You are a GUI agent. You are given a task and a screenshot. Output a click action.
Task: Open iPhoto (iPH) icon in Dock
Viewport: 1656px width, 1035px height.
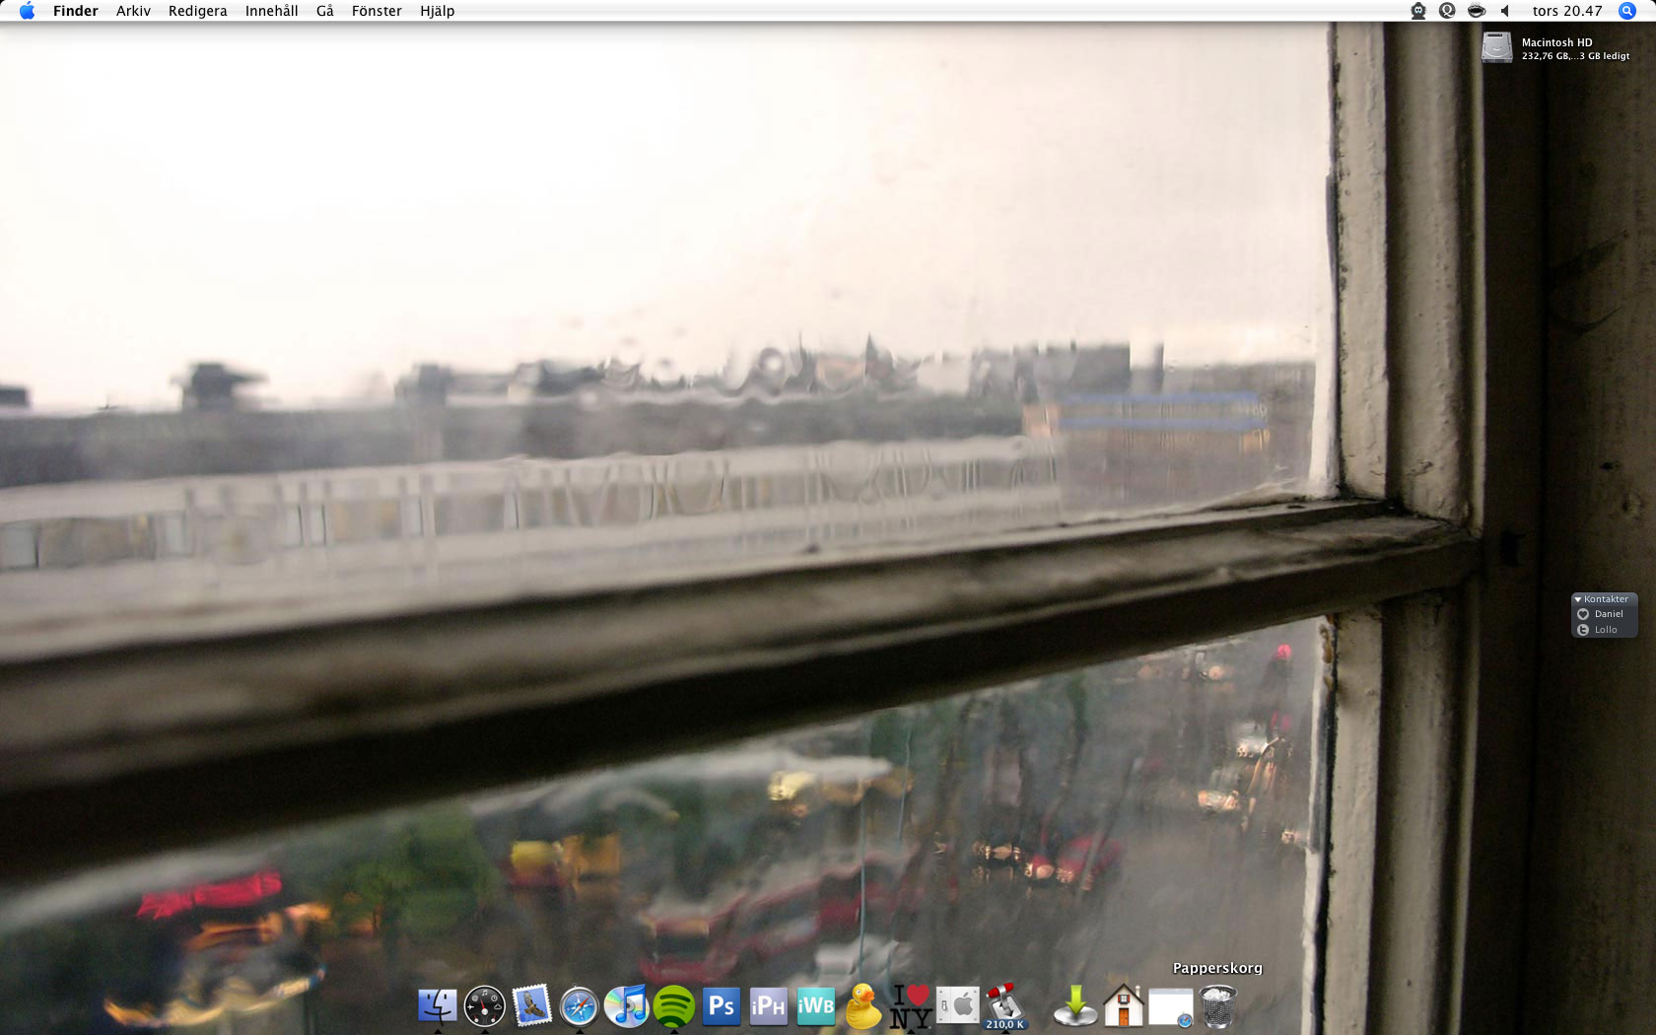pos(768,1006)
